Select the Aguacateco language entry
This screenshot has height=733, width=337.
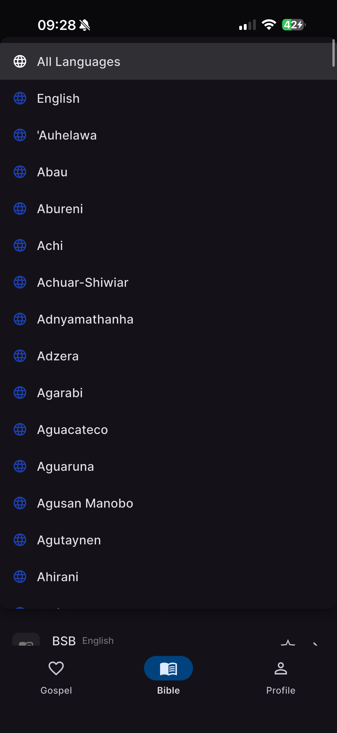(73, 430)
